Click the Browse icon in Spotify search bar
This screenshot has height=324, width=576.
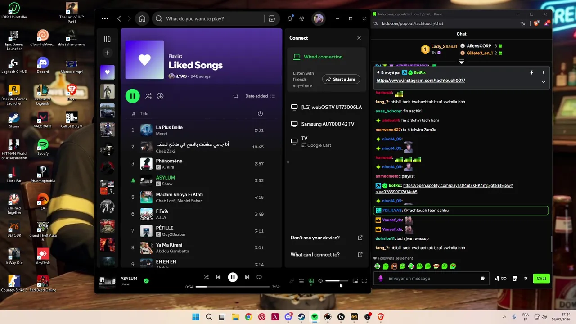tap(272, 18)
